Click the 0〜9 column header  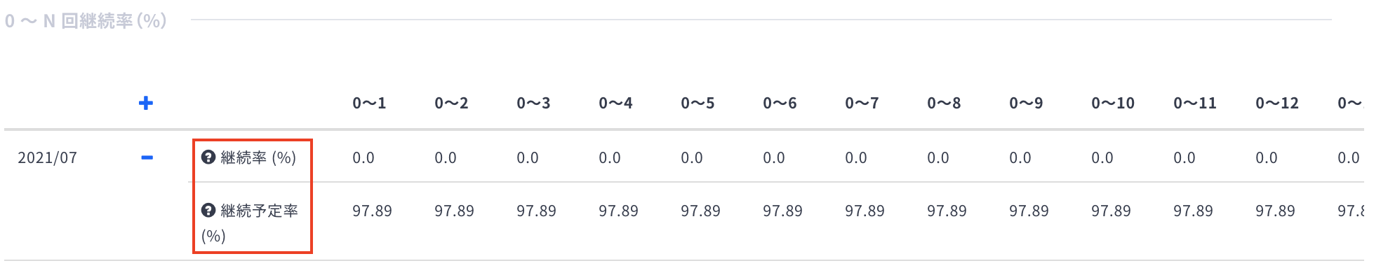(1026, 104)
